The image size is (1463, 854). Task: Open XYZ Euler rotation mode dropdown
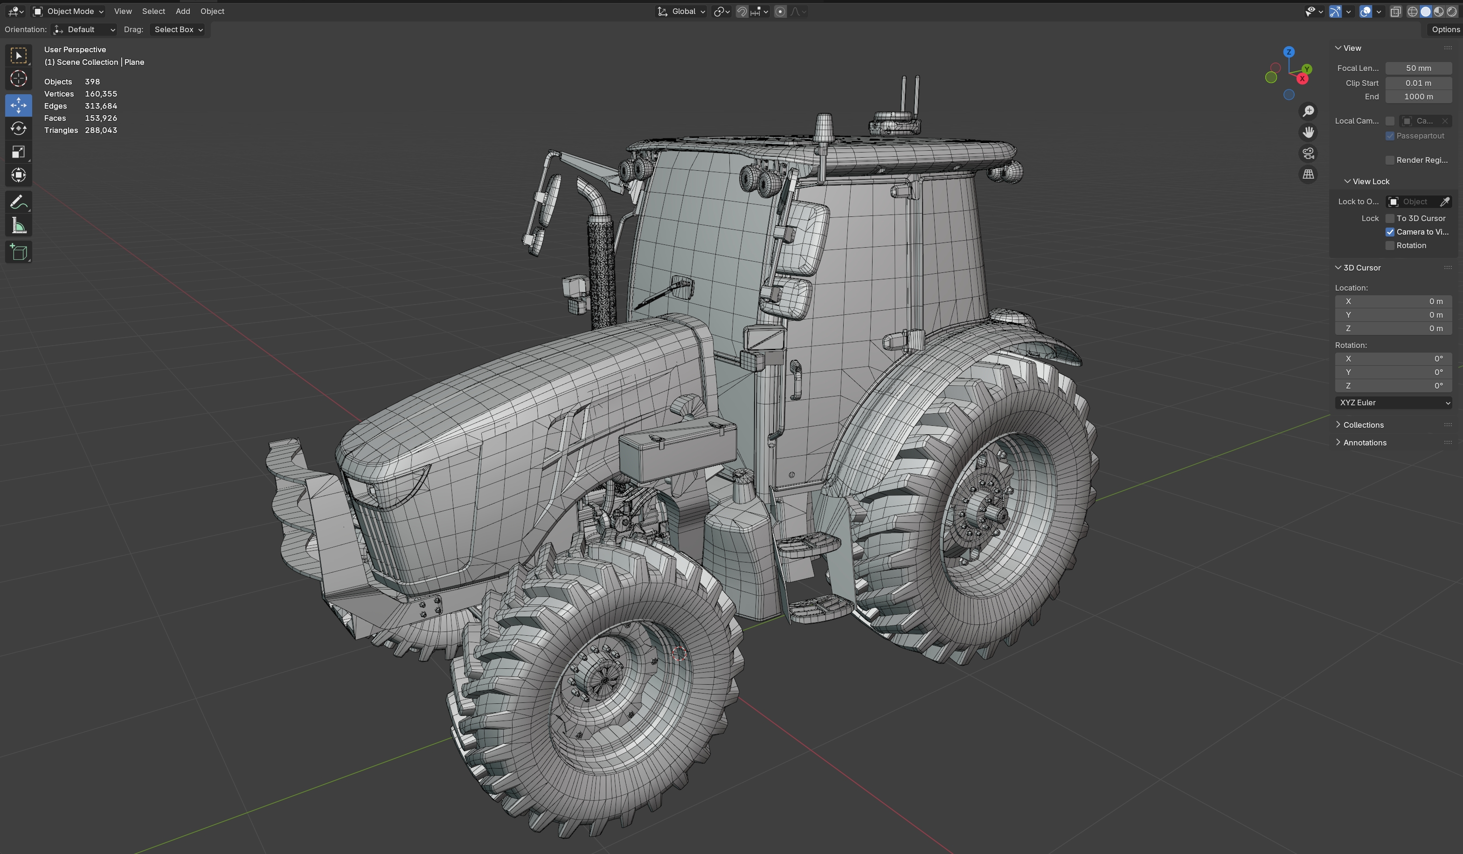[x=1393, y=403]
